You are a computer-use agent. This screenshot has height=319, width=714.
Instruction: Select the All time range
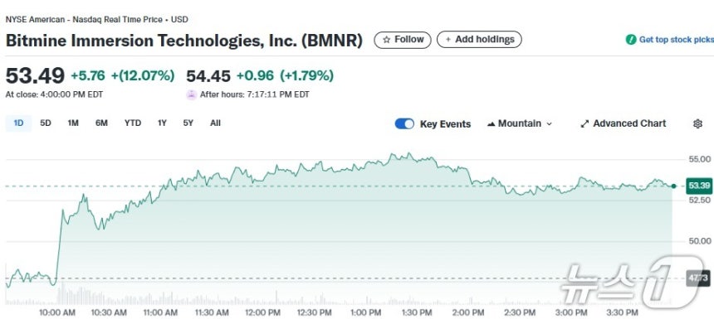point(215,123)
